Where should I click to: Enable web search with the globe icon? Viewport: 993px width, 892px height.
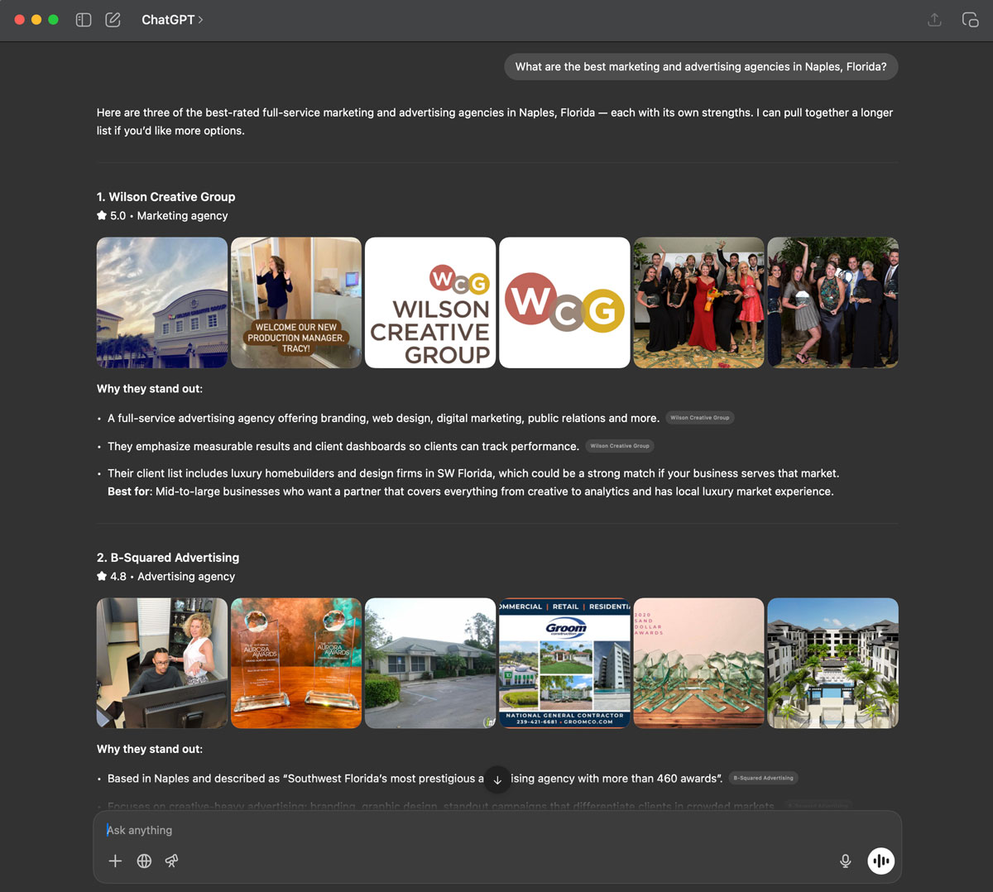(x=144, y=861)
